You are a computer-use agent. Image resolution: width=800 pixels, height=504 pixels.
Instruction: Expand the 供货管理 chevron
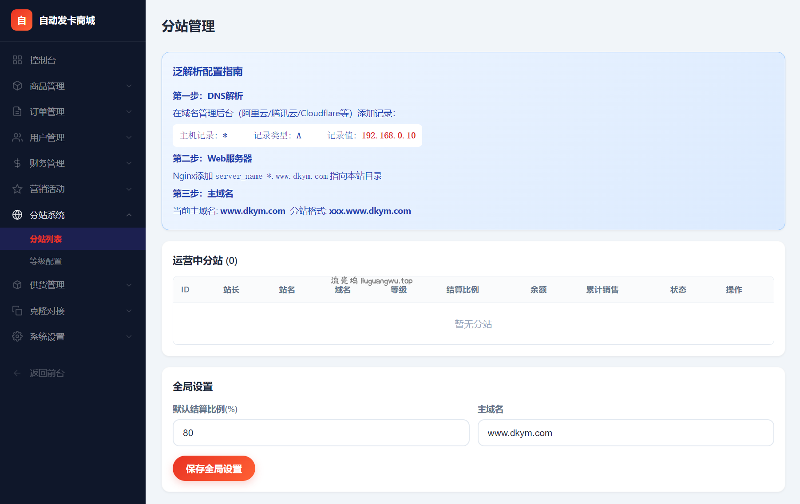[129, 285]
